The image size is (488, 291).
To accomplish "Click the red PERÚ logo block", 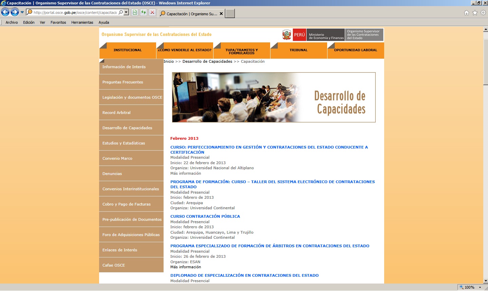I will pyautogui.click(x=299, y=35).
